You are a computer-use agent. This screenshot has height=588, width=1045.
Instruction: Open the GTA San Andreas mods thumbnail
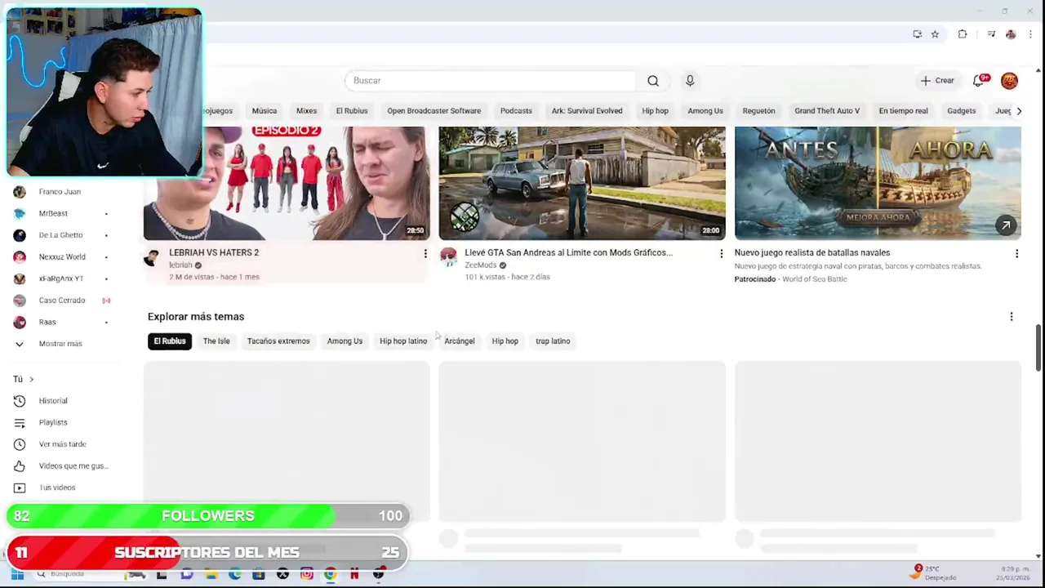[582, 183]
